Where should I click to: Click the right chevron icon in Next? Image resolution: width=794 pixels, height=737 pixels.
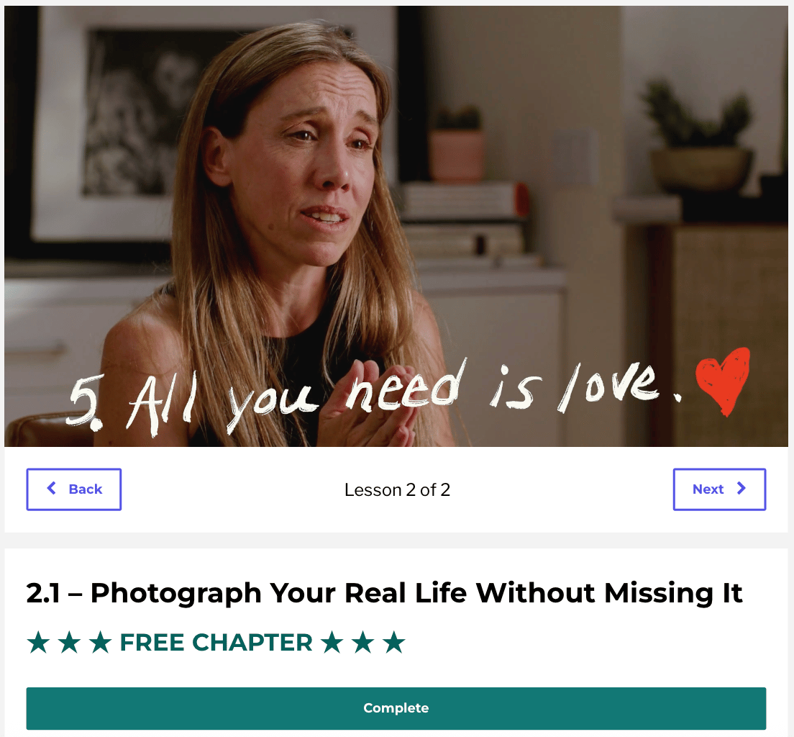(741, 488)
